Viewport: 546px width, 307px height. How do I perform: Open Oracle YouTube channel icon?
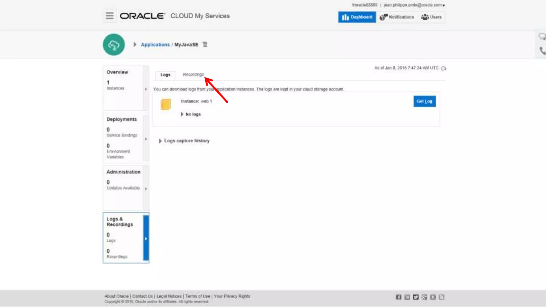point(433,297)
